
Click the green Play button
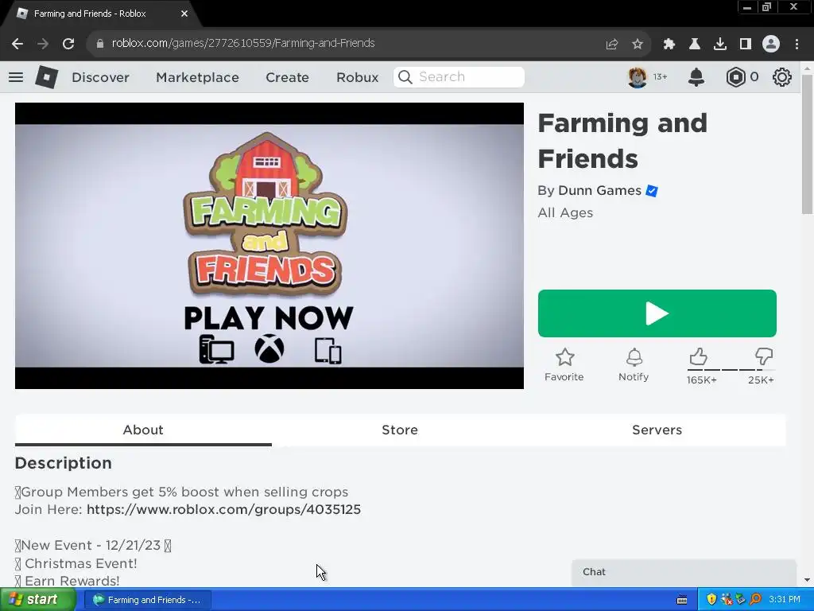tap(657, 313)
